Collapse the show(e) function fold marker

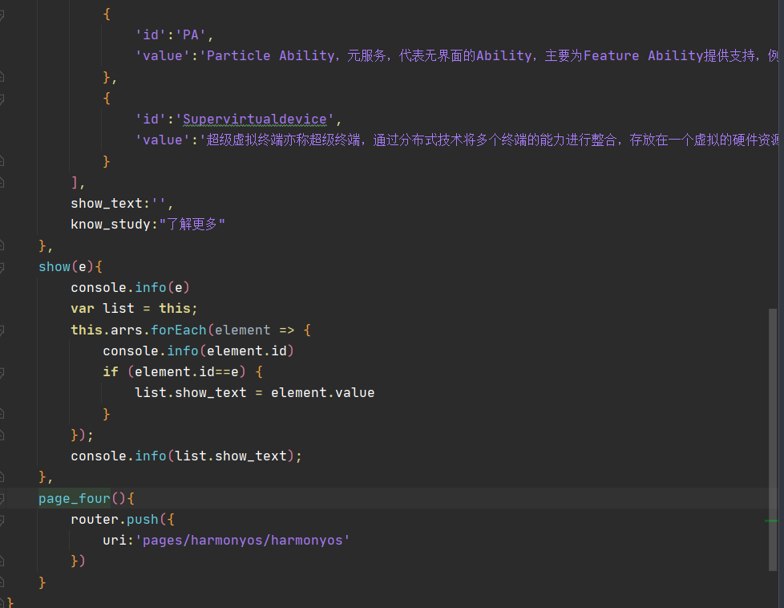coord(2,267)
